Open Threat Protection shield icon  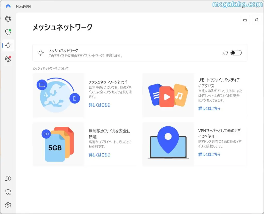[x=8, y=32]
